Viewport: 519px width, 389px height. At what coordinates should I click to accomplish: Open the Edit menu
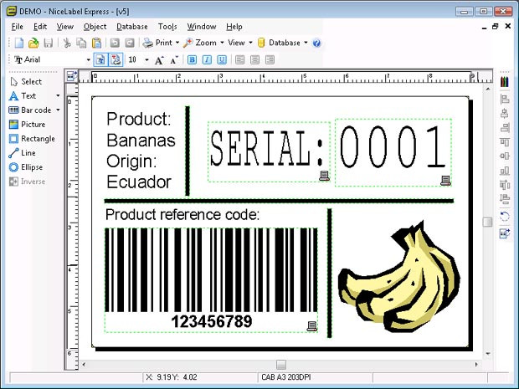(x=40, y=27)
